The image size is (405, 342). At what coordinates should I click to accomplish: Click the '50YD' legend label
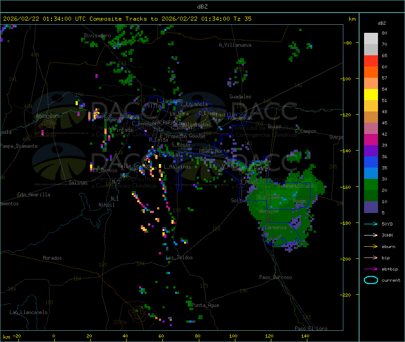[x=387, y=224]
